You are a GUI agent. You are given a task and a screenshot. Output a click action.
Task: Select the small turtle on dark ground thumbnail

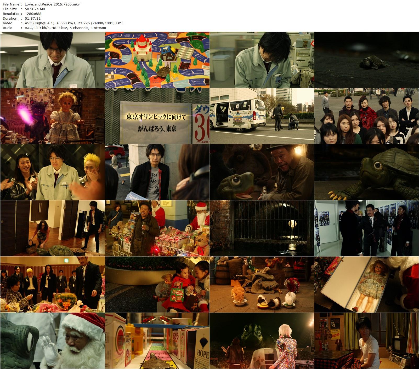click(366, 60)
